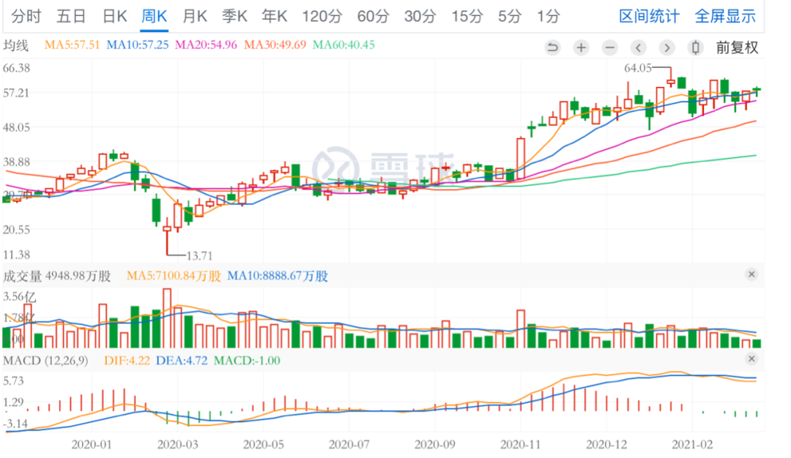The image size is (791, 458).
Task: Click the undo/reset chart icon
Action: click(552, 48)
